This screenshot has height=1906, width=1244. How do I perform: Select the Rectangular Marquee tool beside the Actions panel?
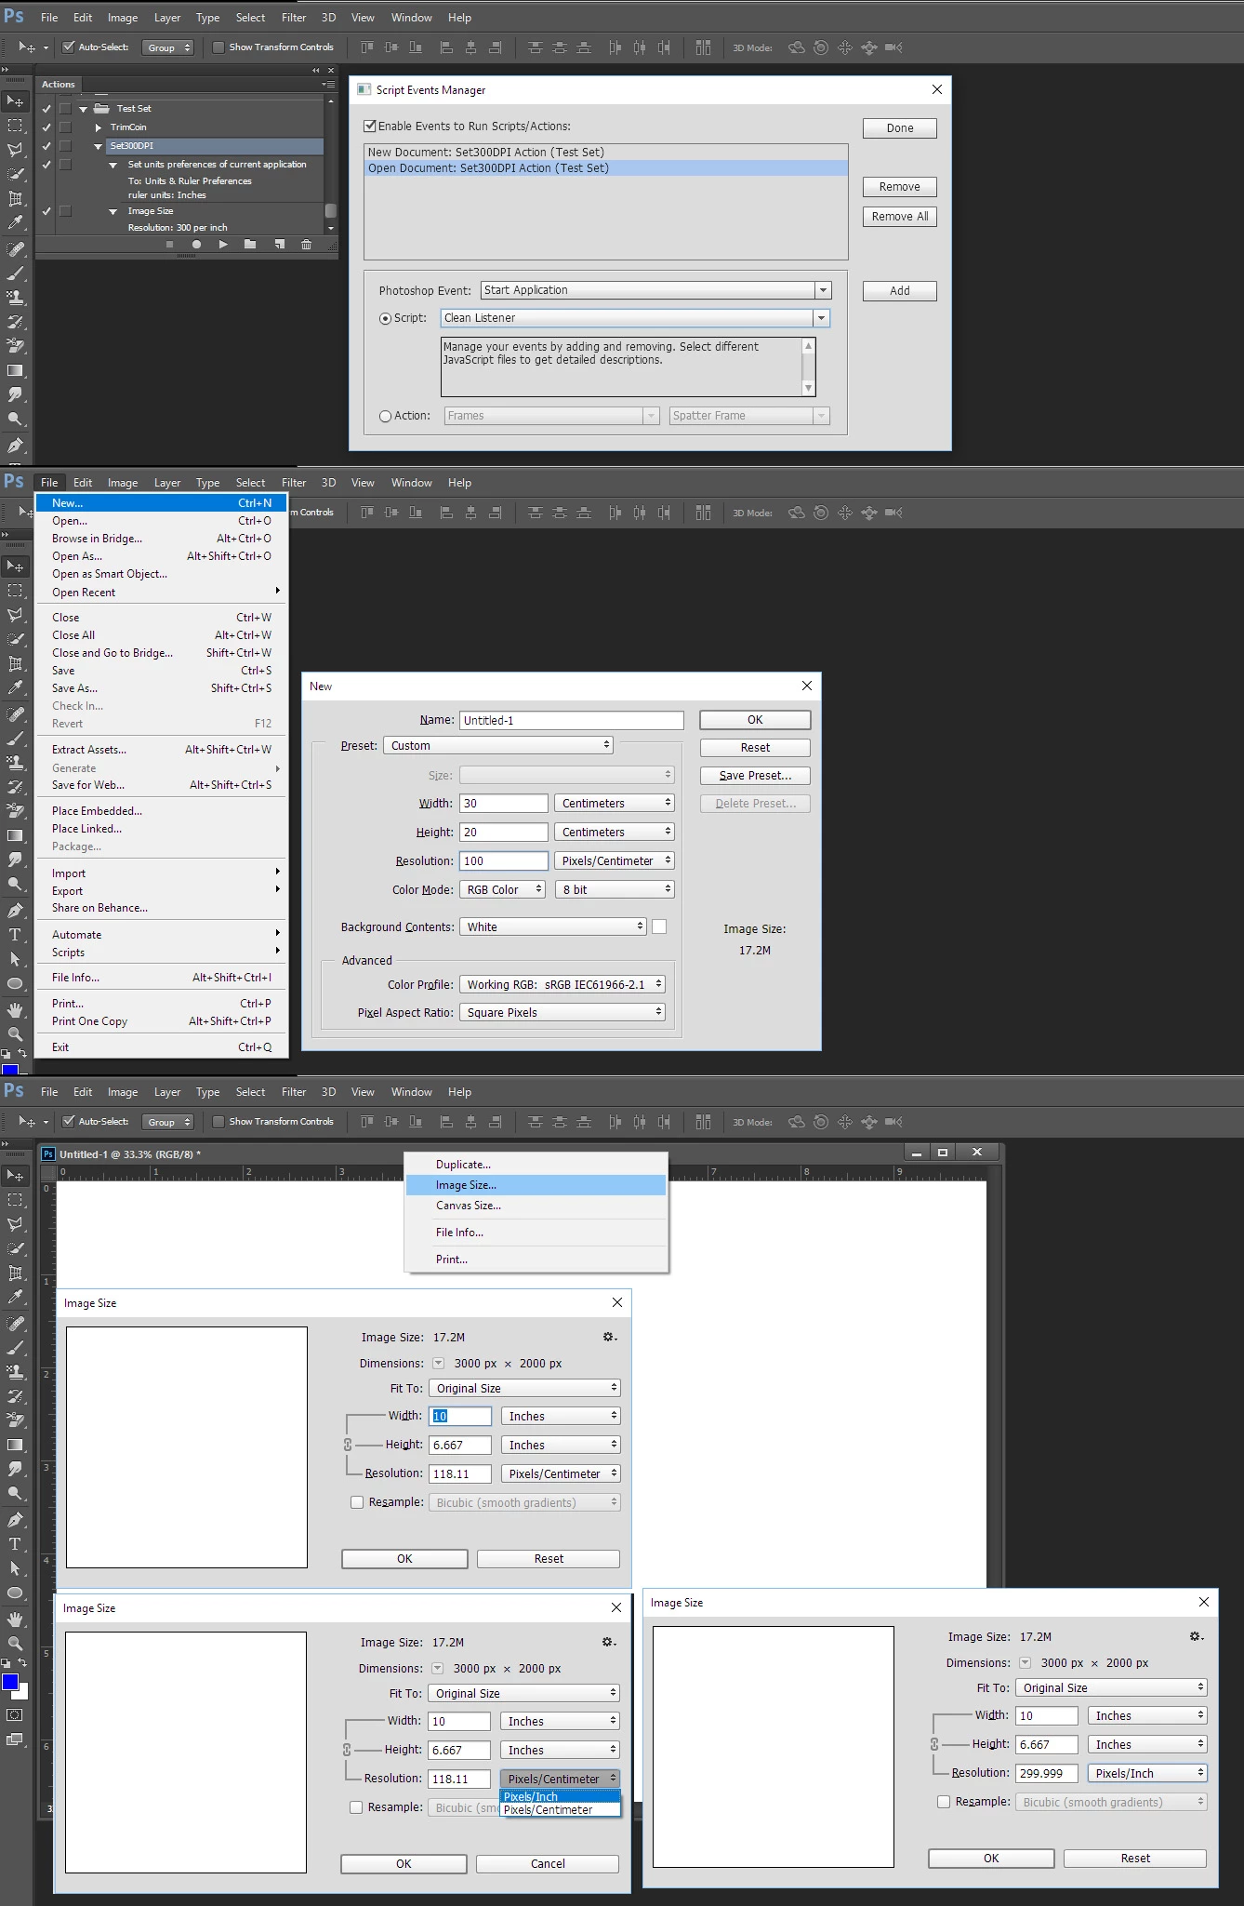(16, 126)
